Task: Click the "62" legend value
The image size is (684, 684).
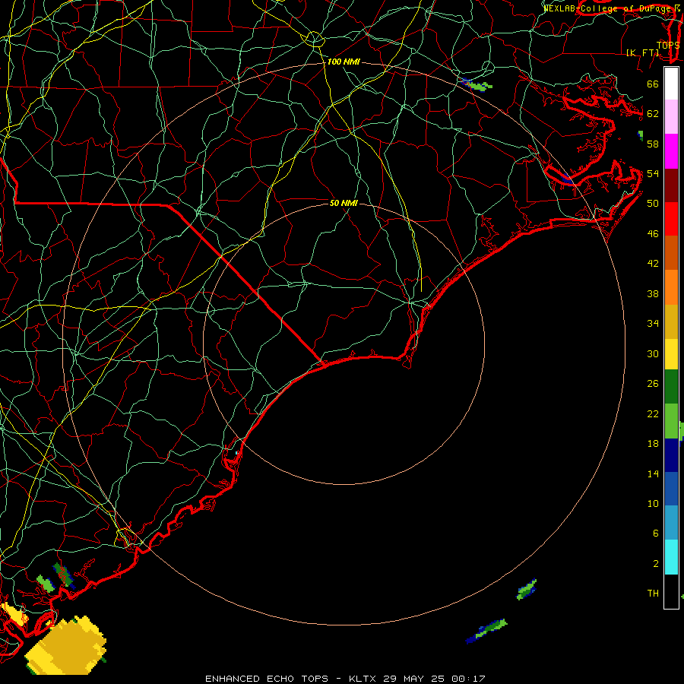Action: (x=653, y=114)
